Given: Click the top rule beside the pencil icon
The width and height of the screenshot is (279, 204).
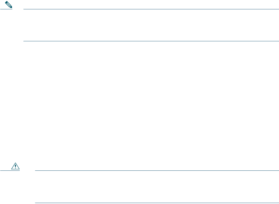Looking at the screenshot, I should tap(152, 9).
